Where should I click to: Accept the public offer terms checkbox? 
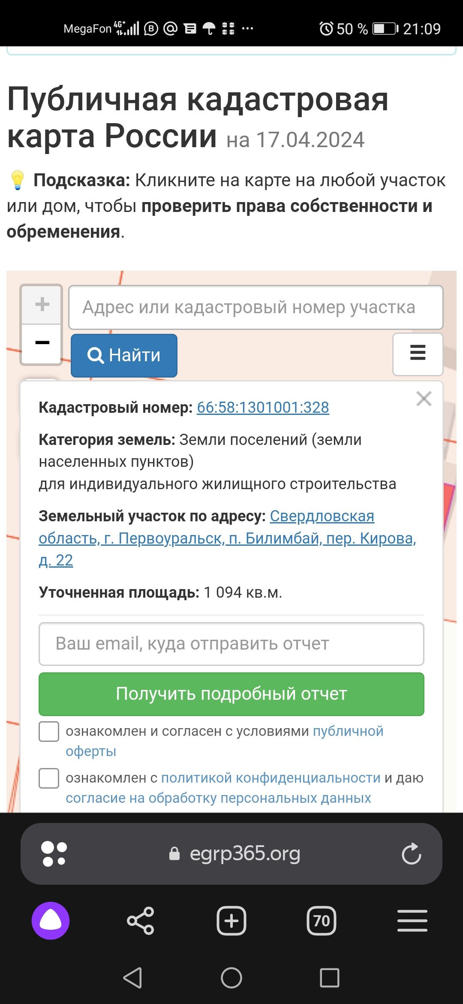coord(49,732)
